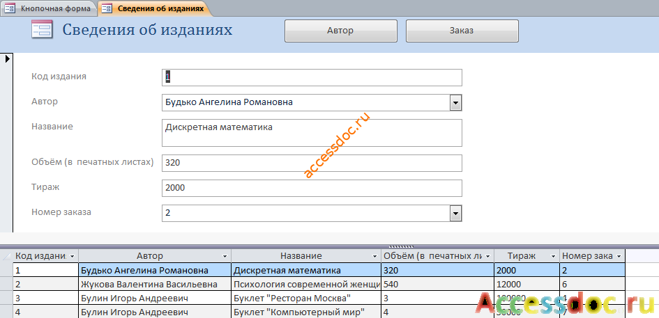
Task: Open the Код издания column filter arrow
Action: (73, 256)
